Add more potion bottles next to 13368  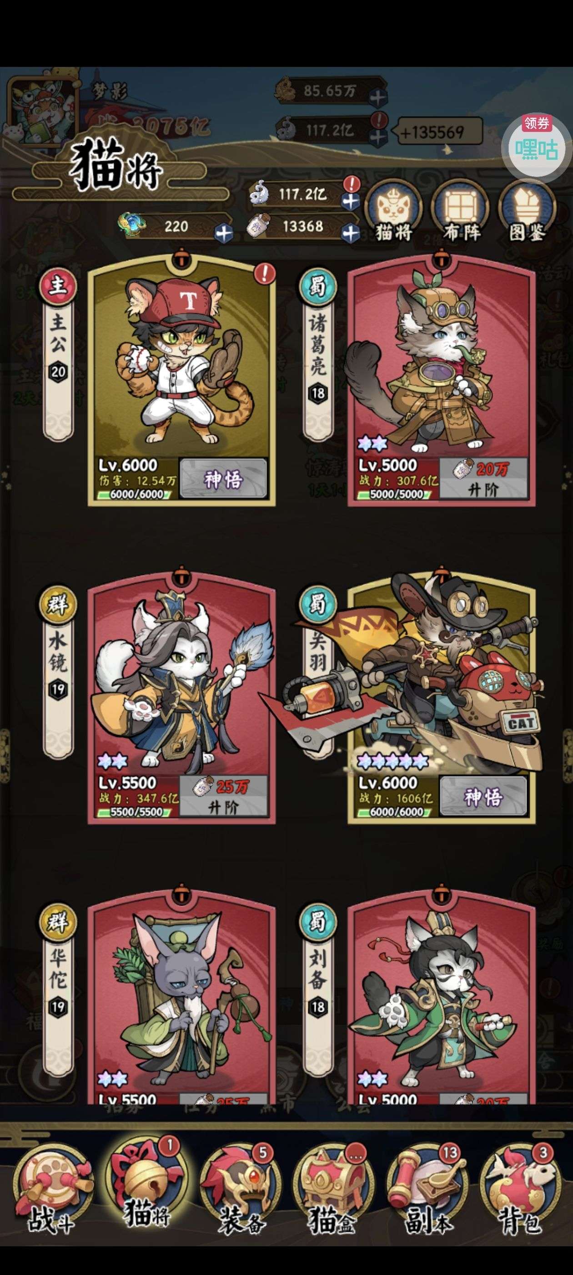(x=351, y=232)
